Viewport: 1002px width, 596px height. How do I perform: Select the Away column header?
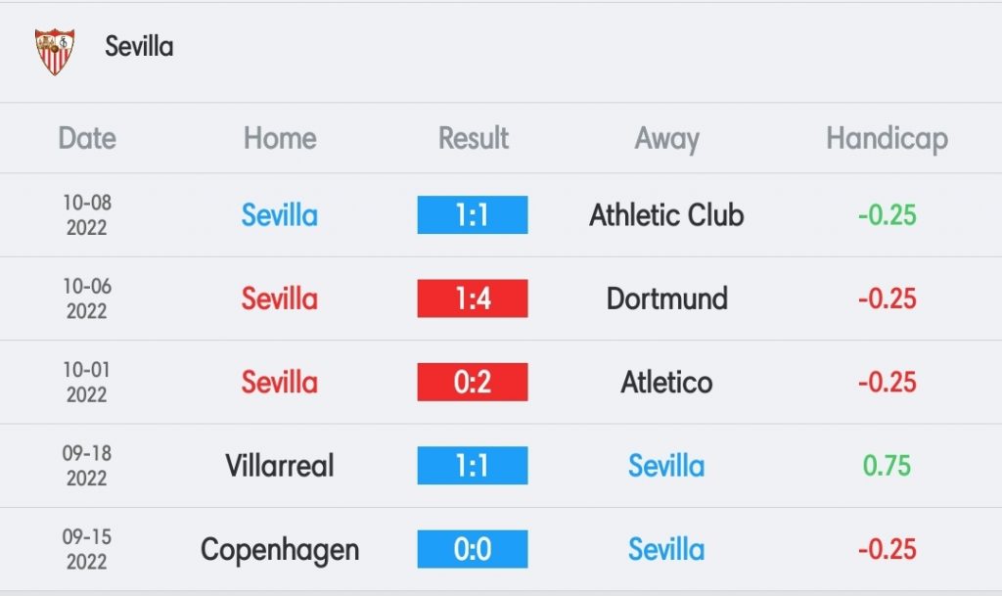(x=666, y=139)
